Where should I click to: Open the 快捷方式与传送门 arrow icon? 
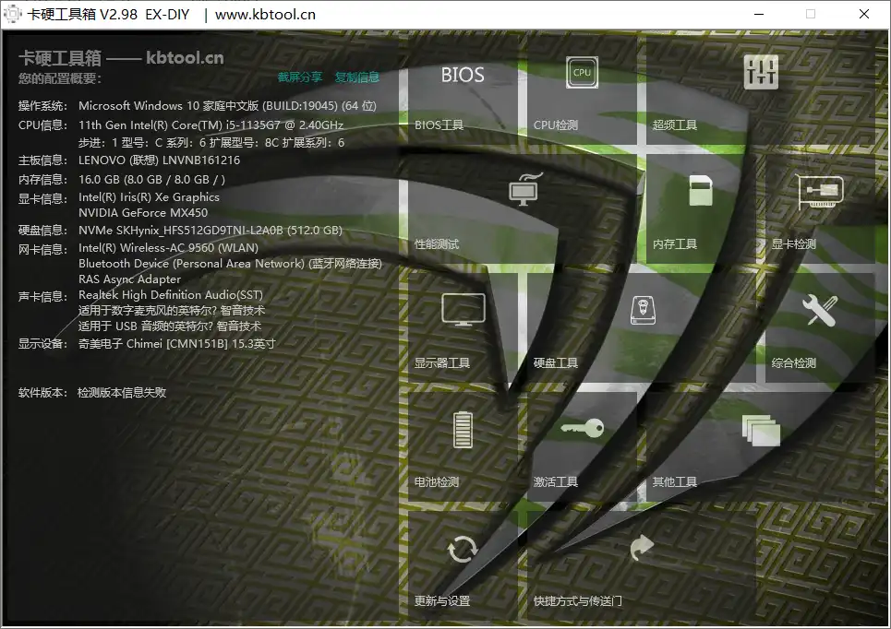coord(642,547)
